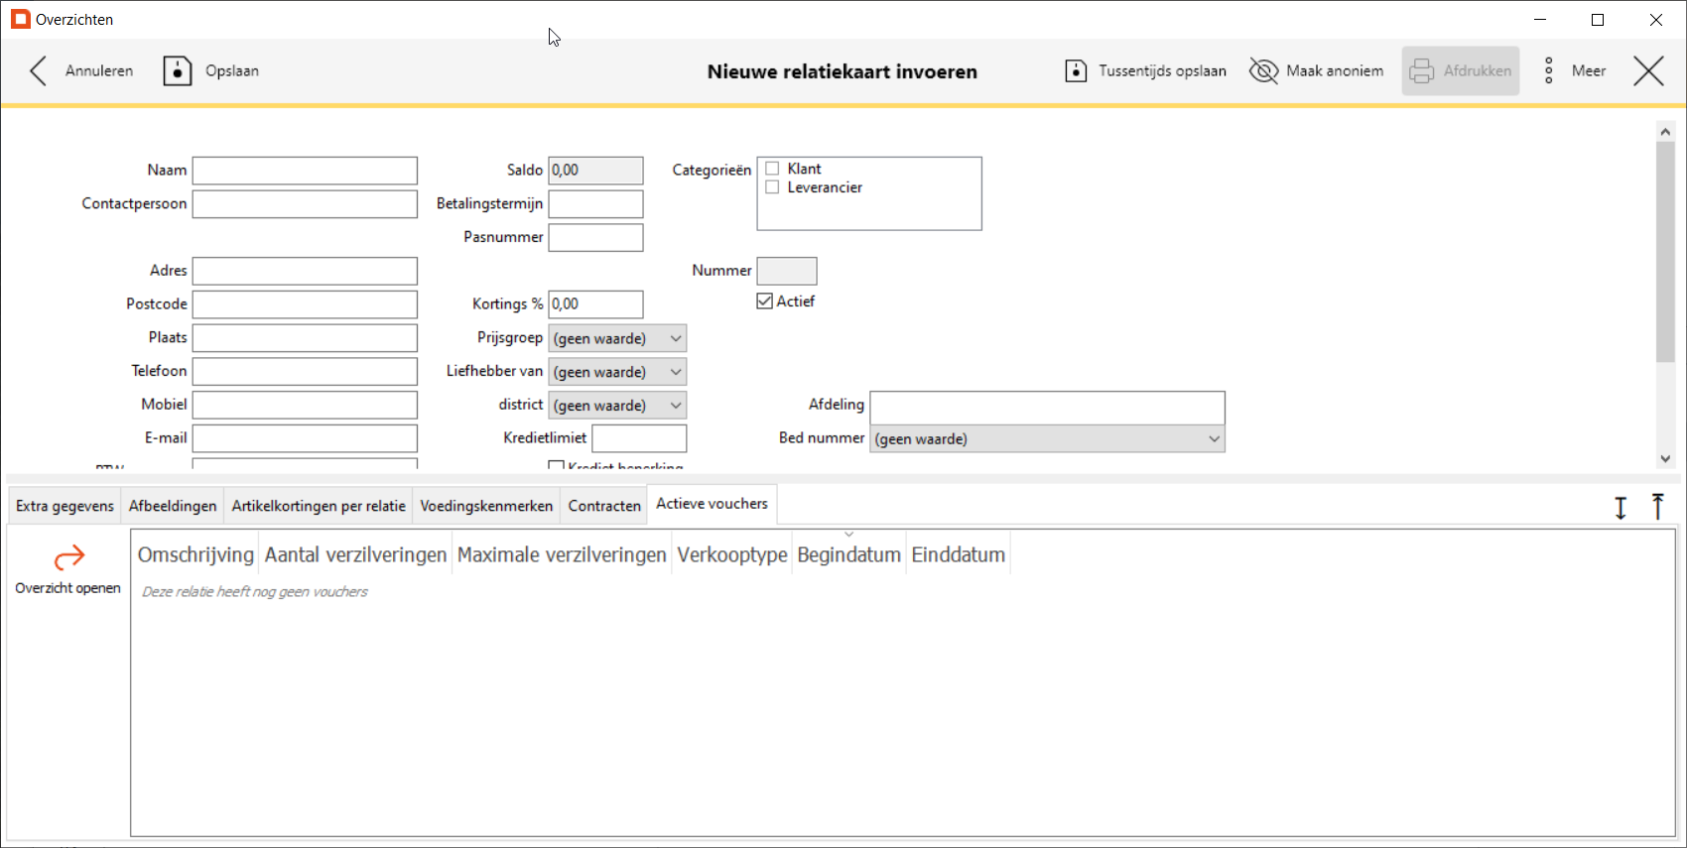
Task: Click into the Naam input field
Action: click(305, 171)
